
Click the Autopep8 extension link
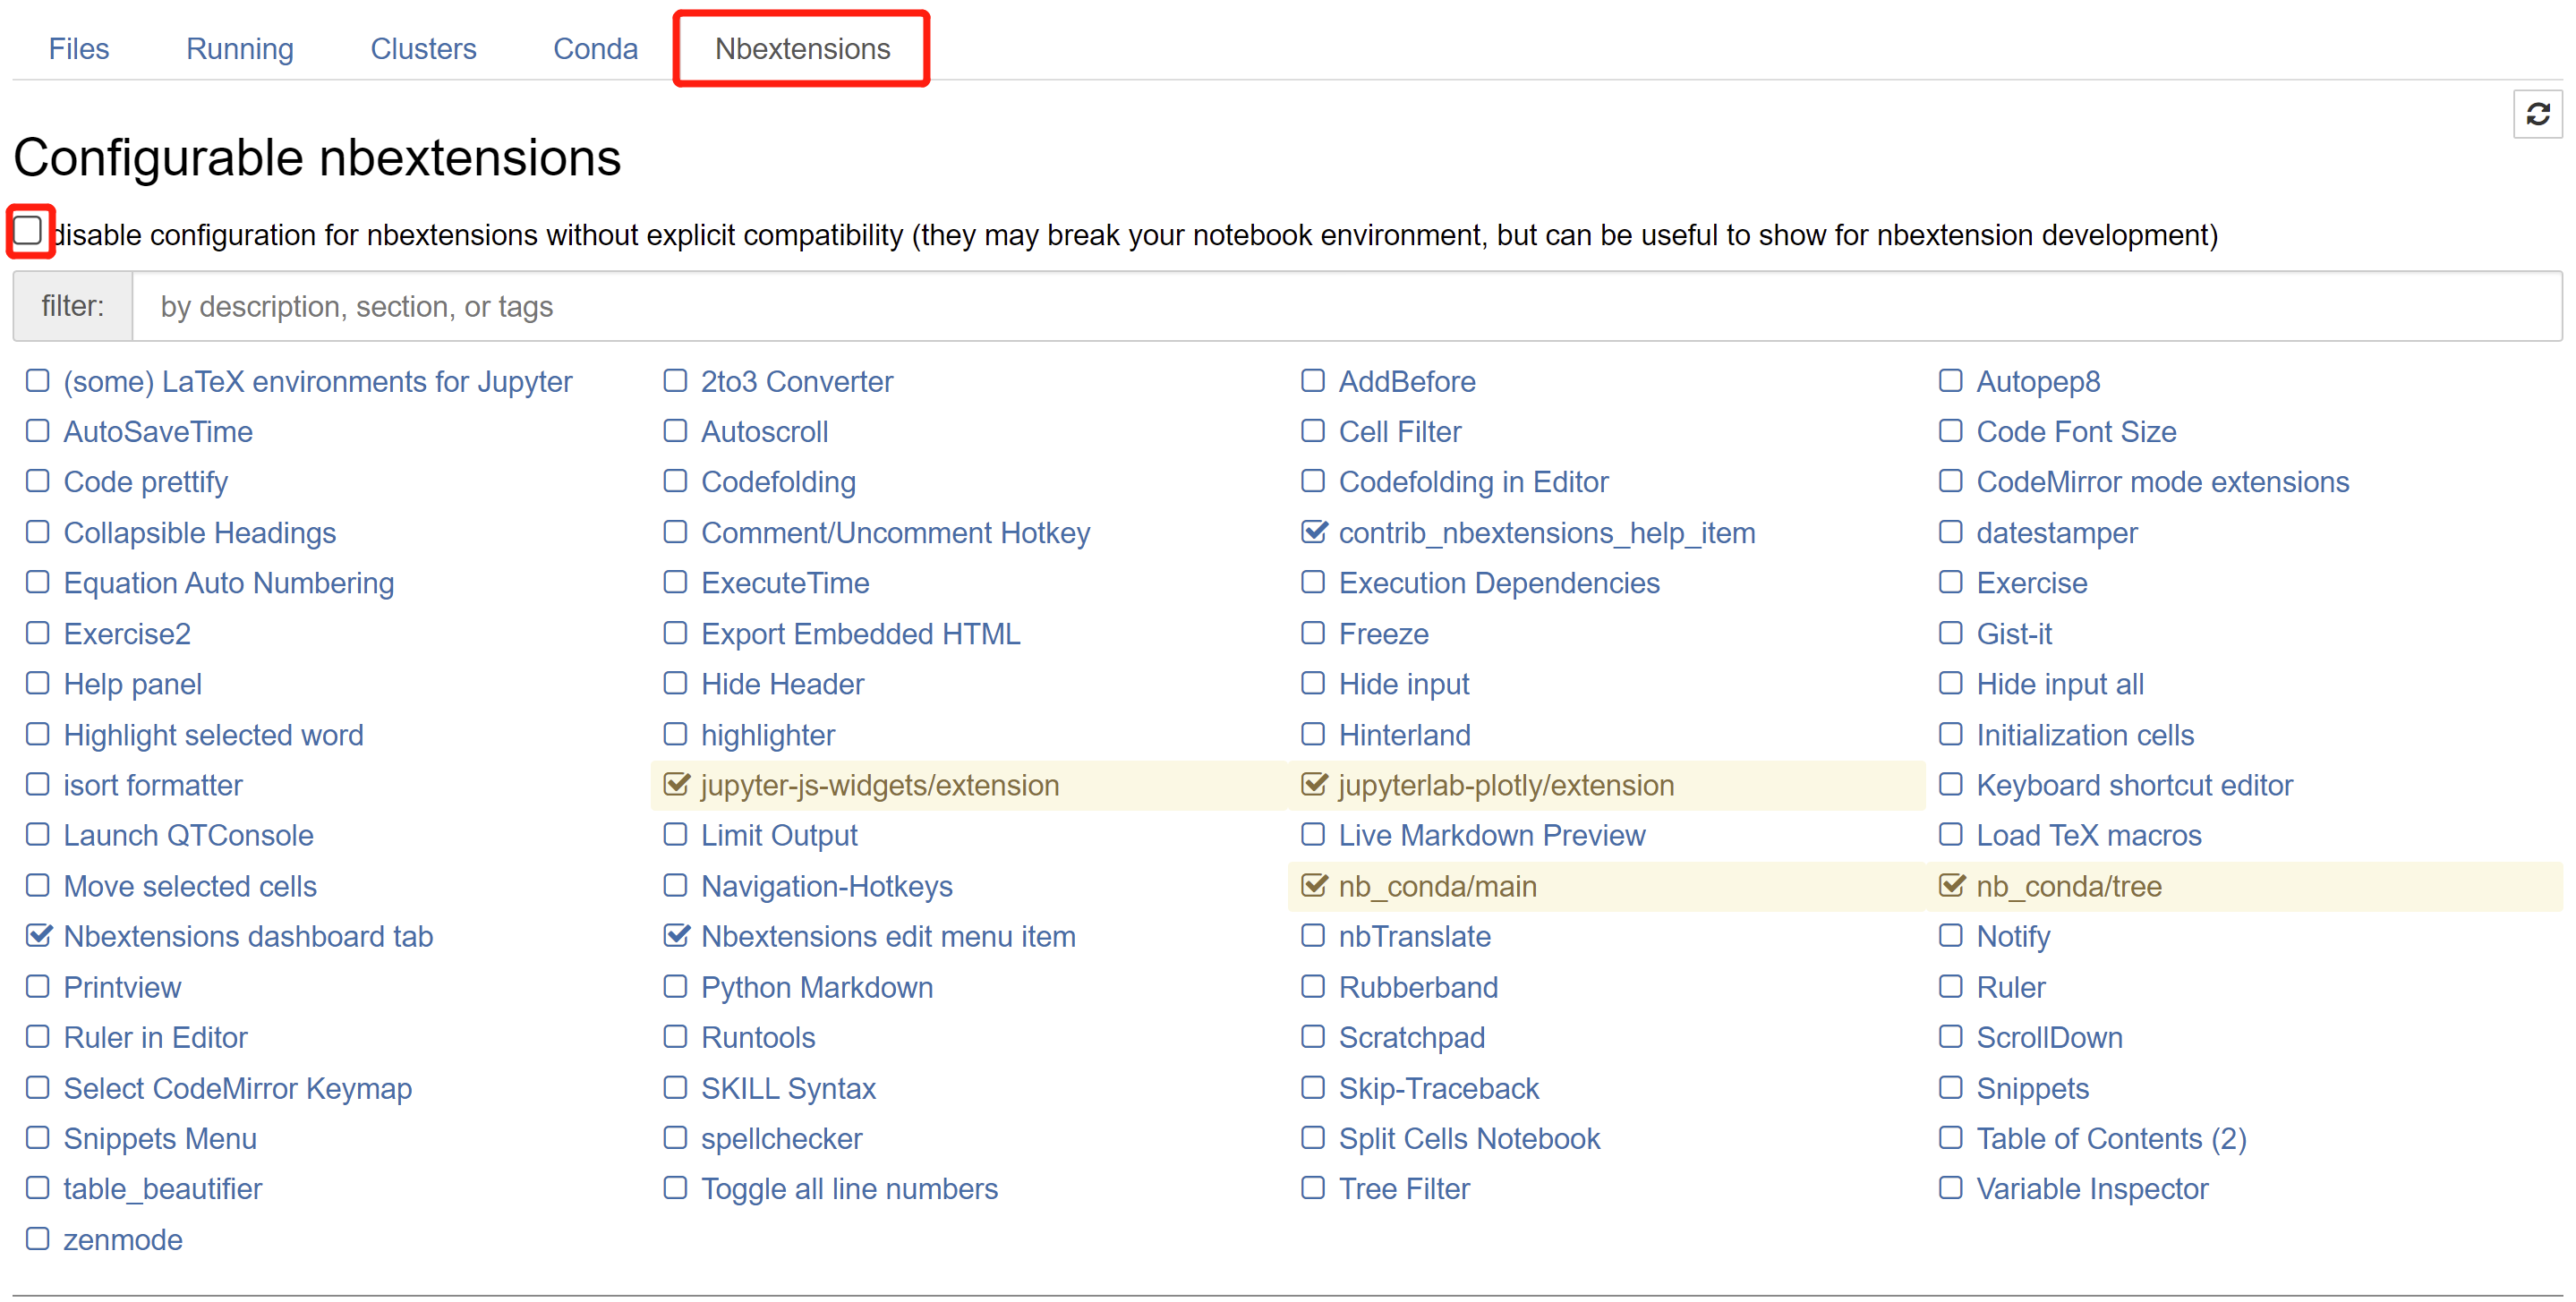pos(2037,381)
